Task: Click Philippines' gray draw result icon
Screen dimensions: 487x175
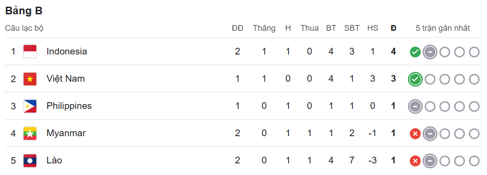Action: tap(415, 107)
